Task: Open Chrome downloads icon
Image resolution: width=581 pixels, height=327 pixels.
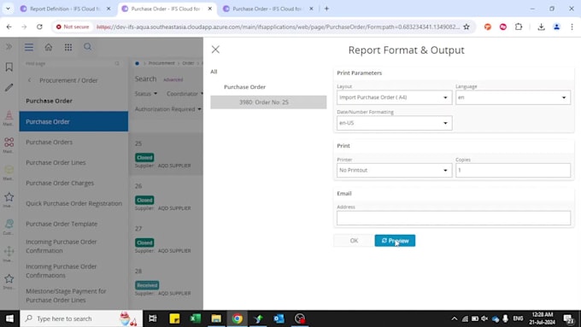Action: [541, 26]
